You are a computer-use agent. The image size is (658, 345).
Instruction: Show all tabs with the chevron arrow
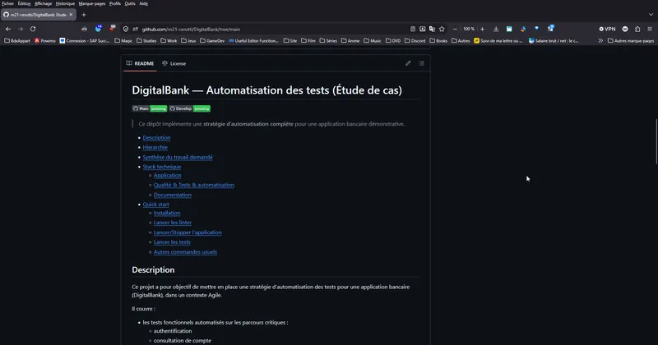[x=651, y=15]
